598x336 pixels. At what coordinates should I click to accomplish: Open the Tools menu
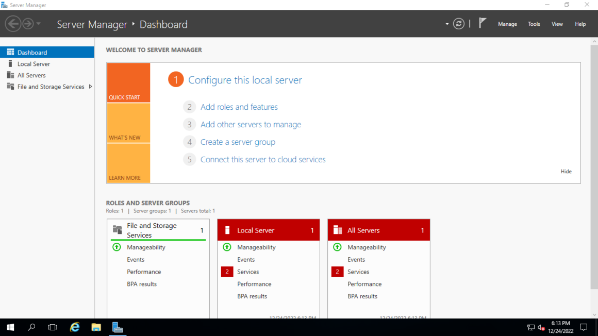coord(534,24)
